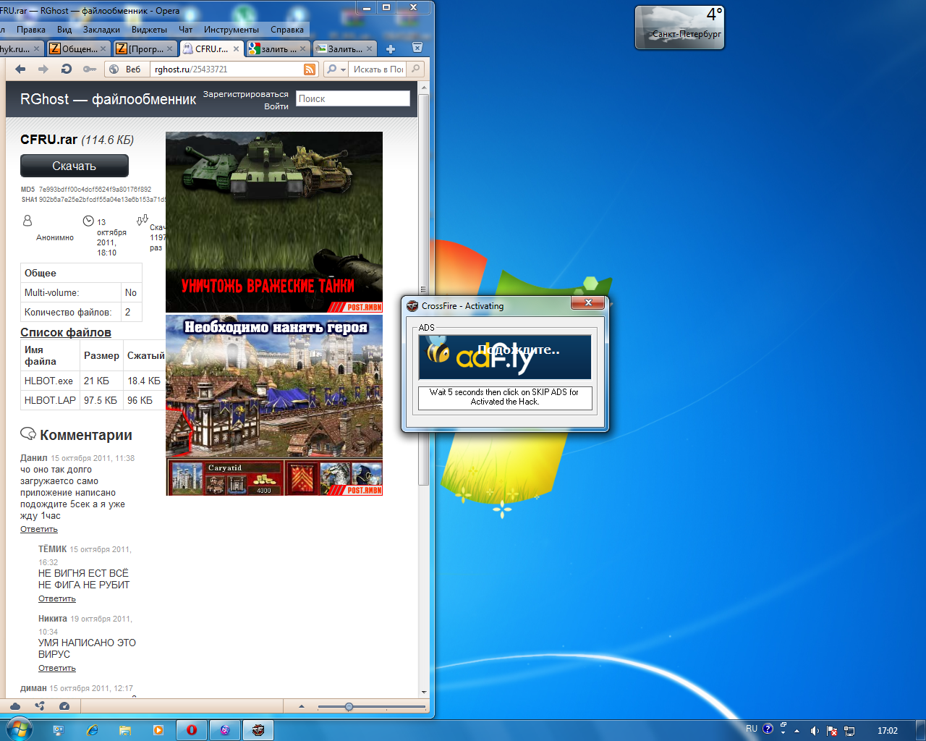Click the rghost.ru/25433721 address field
This screenshot has height=741, width=926.
(227, 69)
